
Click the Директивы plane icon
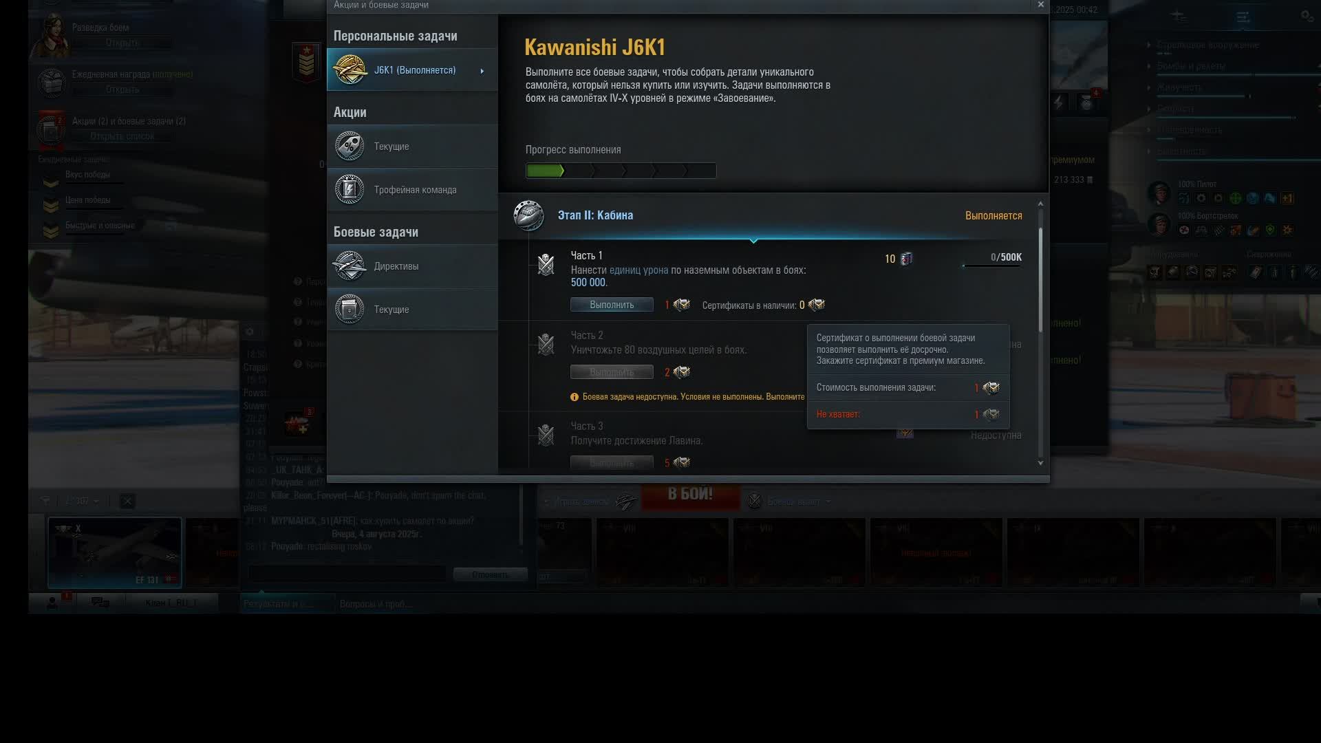[350, 266]
